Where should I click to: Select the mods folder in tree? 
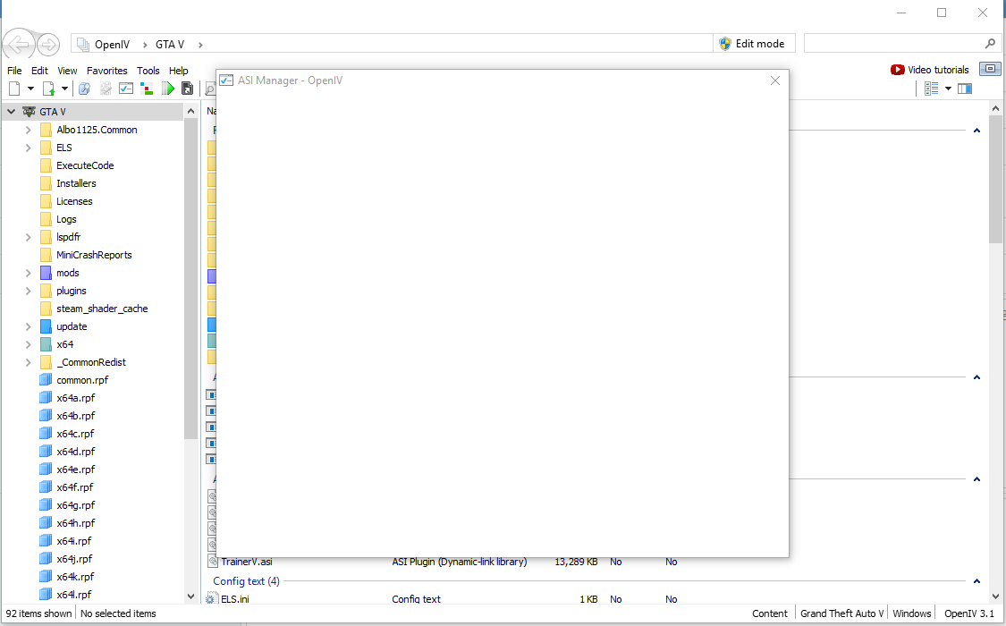point(68,273)
